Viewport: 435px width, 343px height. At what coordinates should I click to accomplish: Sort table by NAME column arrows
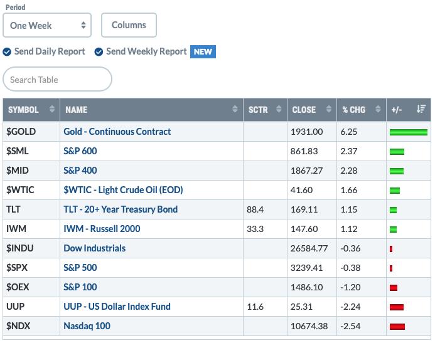tap(235, 109)
